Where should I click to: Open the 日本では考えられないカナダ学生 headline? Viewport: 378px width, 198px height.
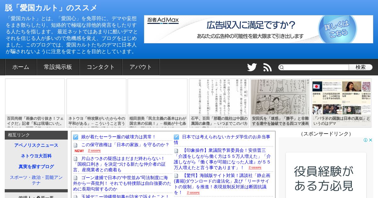[x=222, y=140]
